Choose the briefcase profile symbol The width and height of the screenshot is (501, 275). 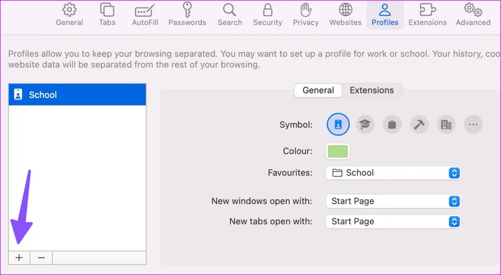pos(392,125)
